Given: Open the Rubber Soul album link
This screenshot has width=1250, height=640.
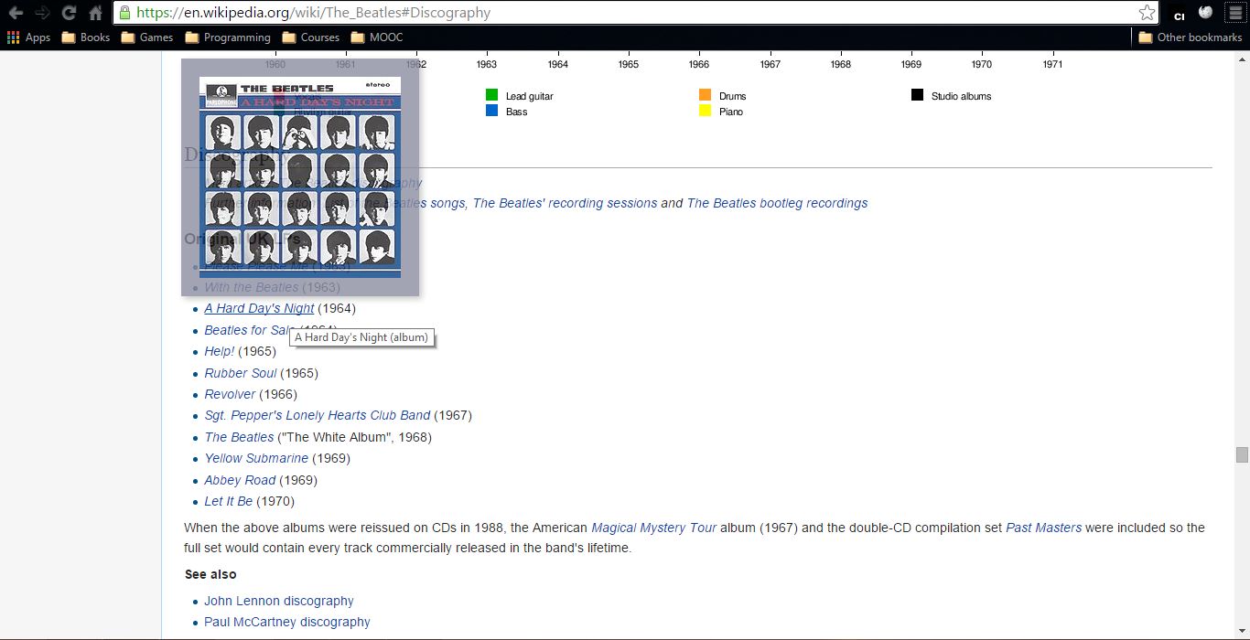Looking at the screenshot, I should [x=241, y=373].
